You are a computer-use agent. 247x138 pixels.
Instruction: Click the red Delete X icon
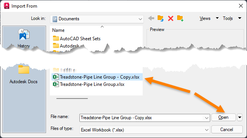[170, 18]
